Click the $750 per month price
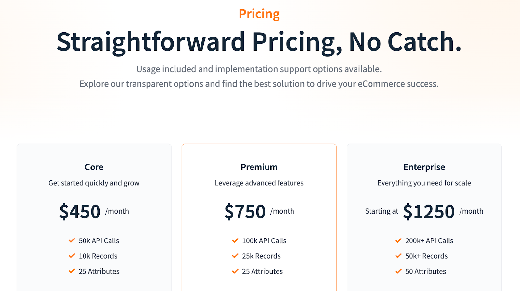This screenshot has width=520, height=291. 245,212
